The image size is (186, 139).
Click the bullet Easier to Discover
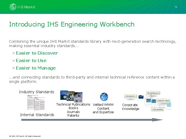pyautogui.click(x=37, y=53)
